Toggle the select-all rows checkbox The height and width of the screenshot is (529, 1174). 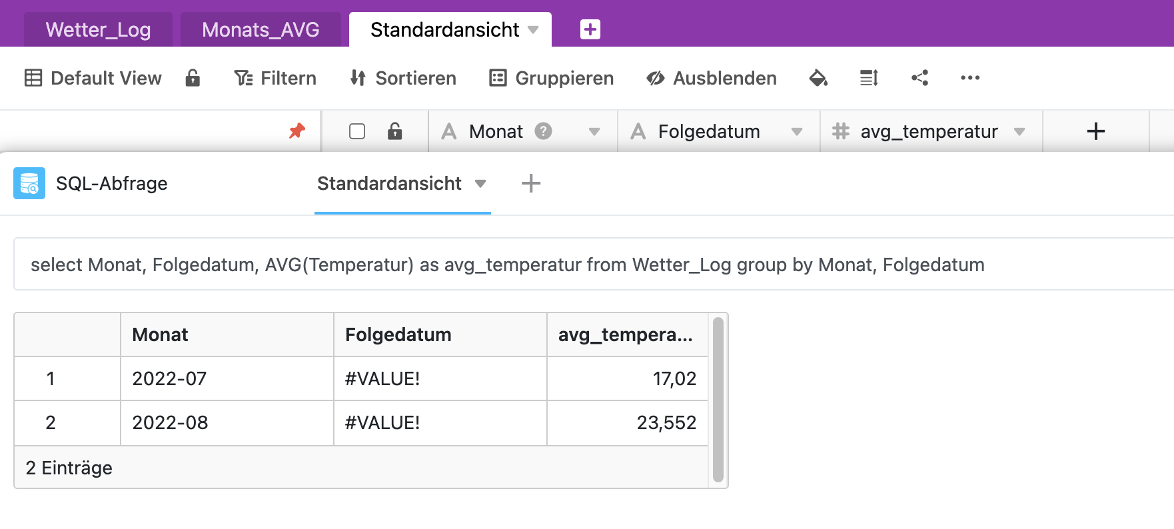[x=357, y=131]
